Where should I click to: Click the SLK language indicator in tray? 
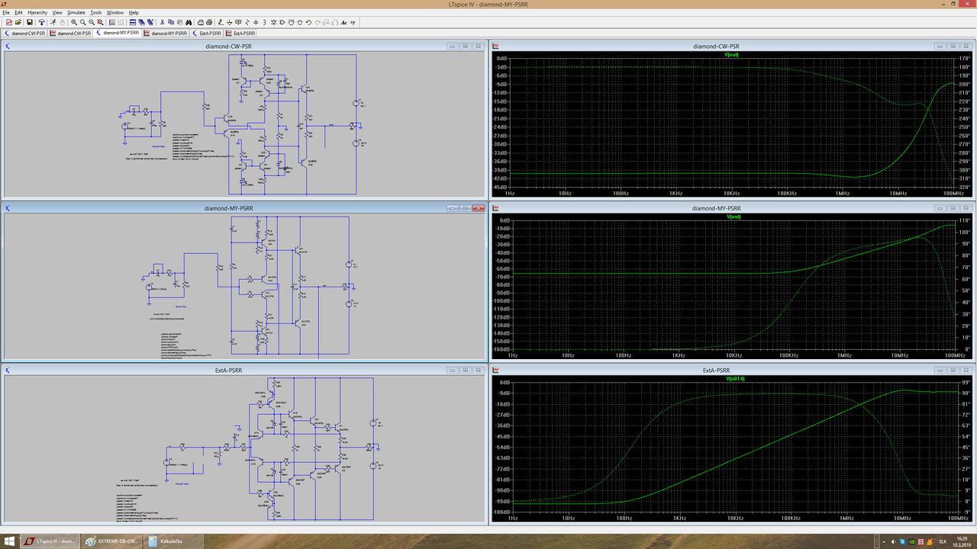pyautogui.click(x=943, y=541)
